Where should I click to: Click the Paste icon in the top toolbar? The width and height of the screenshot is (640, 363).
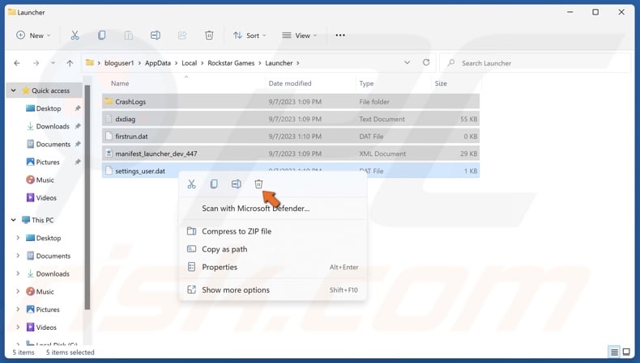click(x=129, y=36)
